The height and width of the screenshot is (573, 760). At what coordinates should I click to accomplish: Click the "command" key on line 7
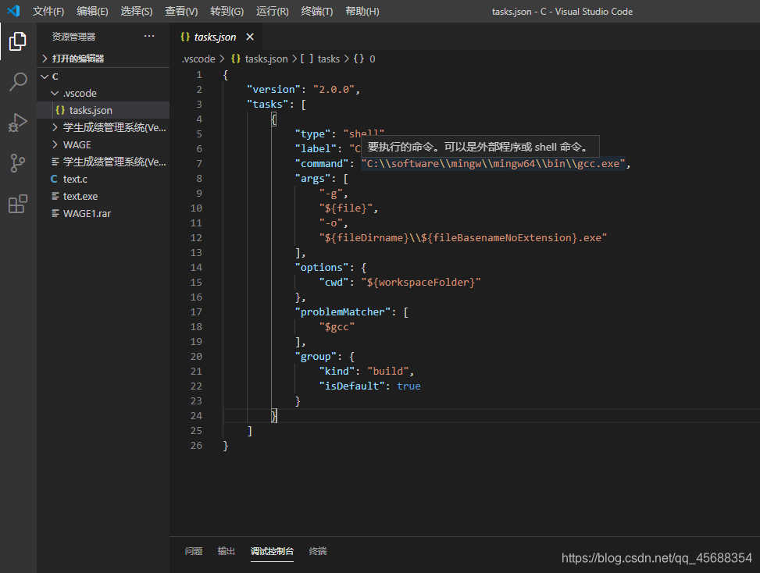pos(321,164)
